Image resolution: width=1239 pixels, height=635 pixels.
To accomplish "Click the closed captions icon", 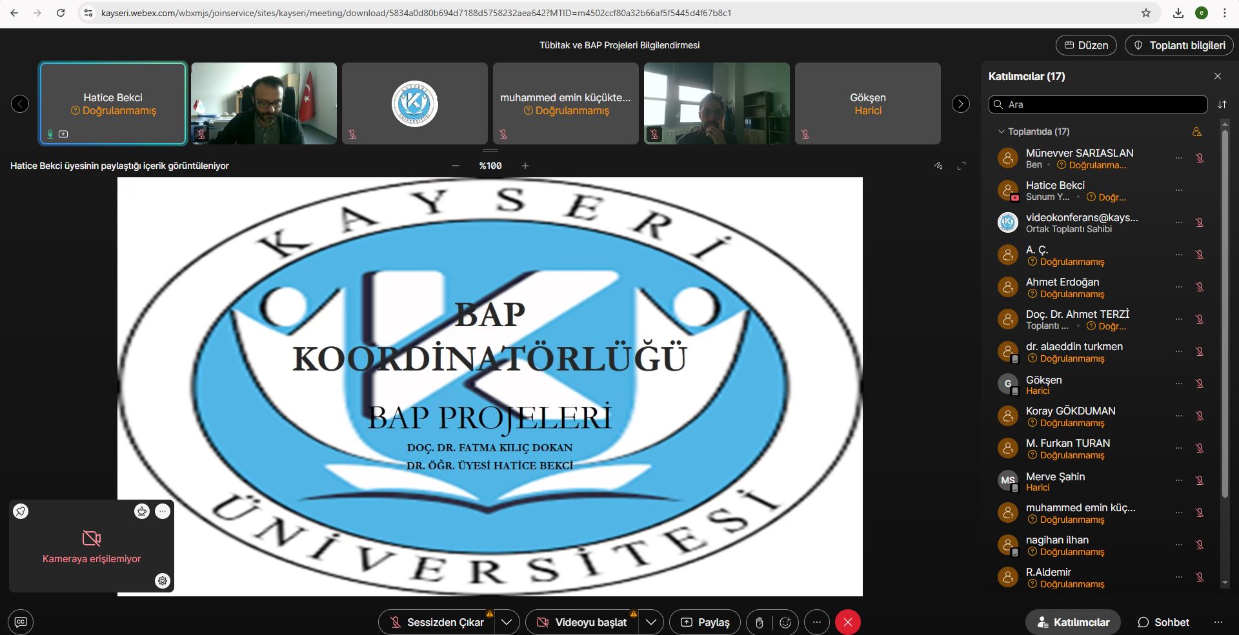I will click(x=21, y=622).
